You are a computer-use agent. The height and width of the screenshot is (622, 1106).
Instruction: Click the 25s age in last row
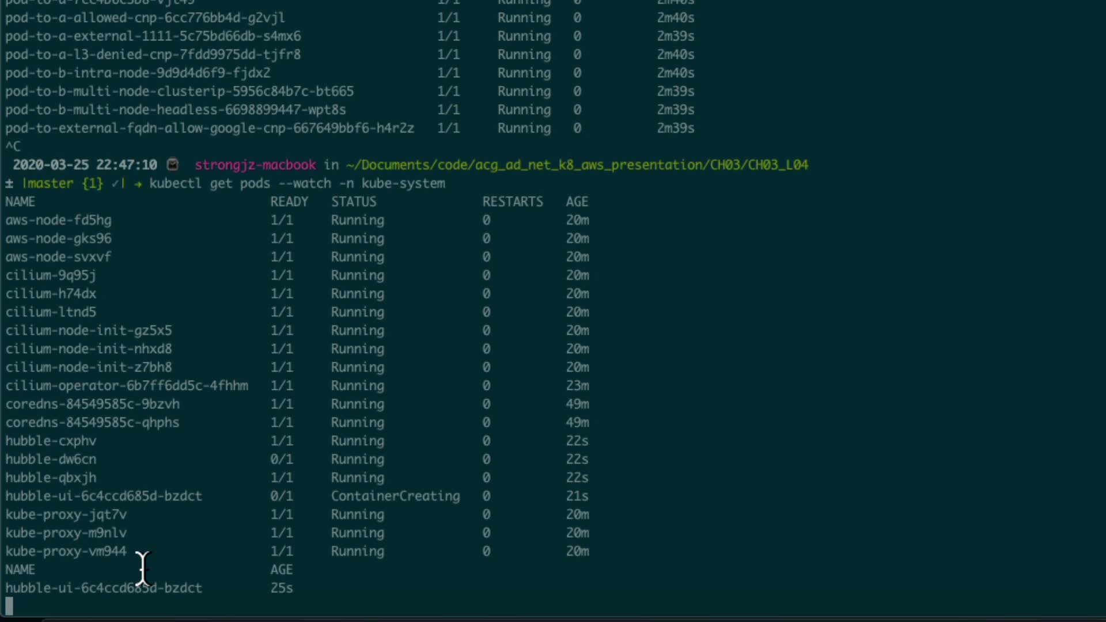click(x=282, y=588)
